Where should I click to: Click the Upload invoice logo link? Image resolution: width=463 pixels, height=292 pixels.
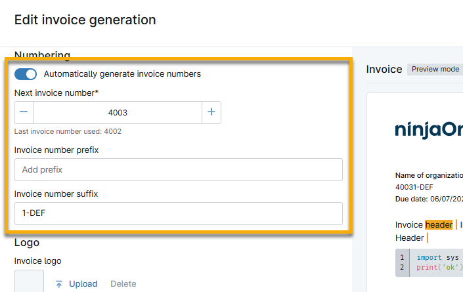point(83,283)
